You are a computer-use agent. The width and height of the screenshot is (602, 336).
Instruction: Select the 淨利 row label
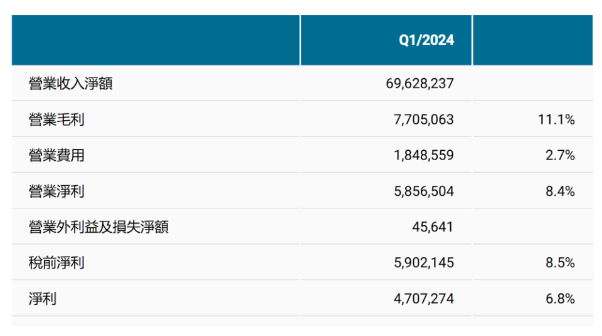point(43,298)
